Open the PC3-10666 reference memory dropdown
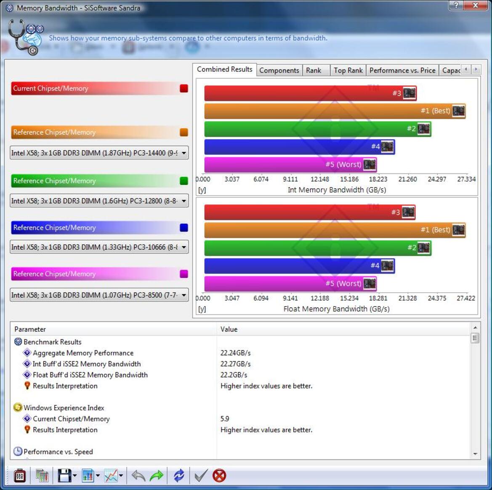The height and width of the screenshot is (490, 492). (x=99, y=247)
